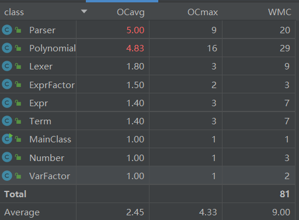Viewport: 299px width, 220px height.
Task: Sort the table by OCavg column
Action: coord(131,12)
